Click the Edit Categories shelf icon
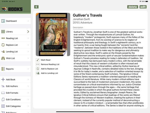 [x=3, y=106]
